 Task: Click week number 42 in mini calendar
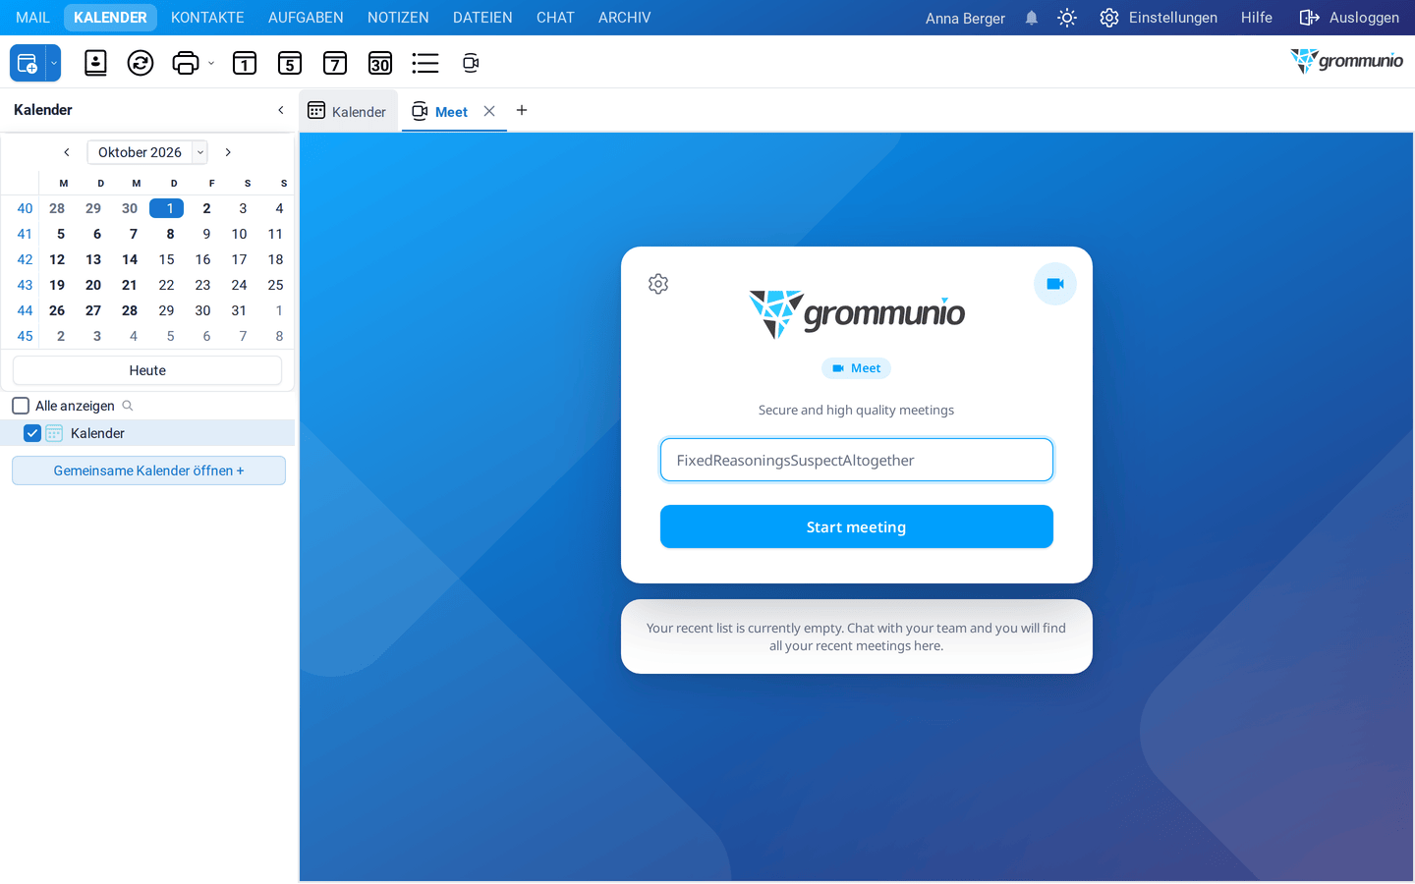click(x=25, y=259)
